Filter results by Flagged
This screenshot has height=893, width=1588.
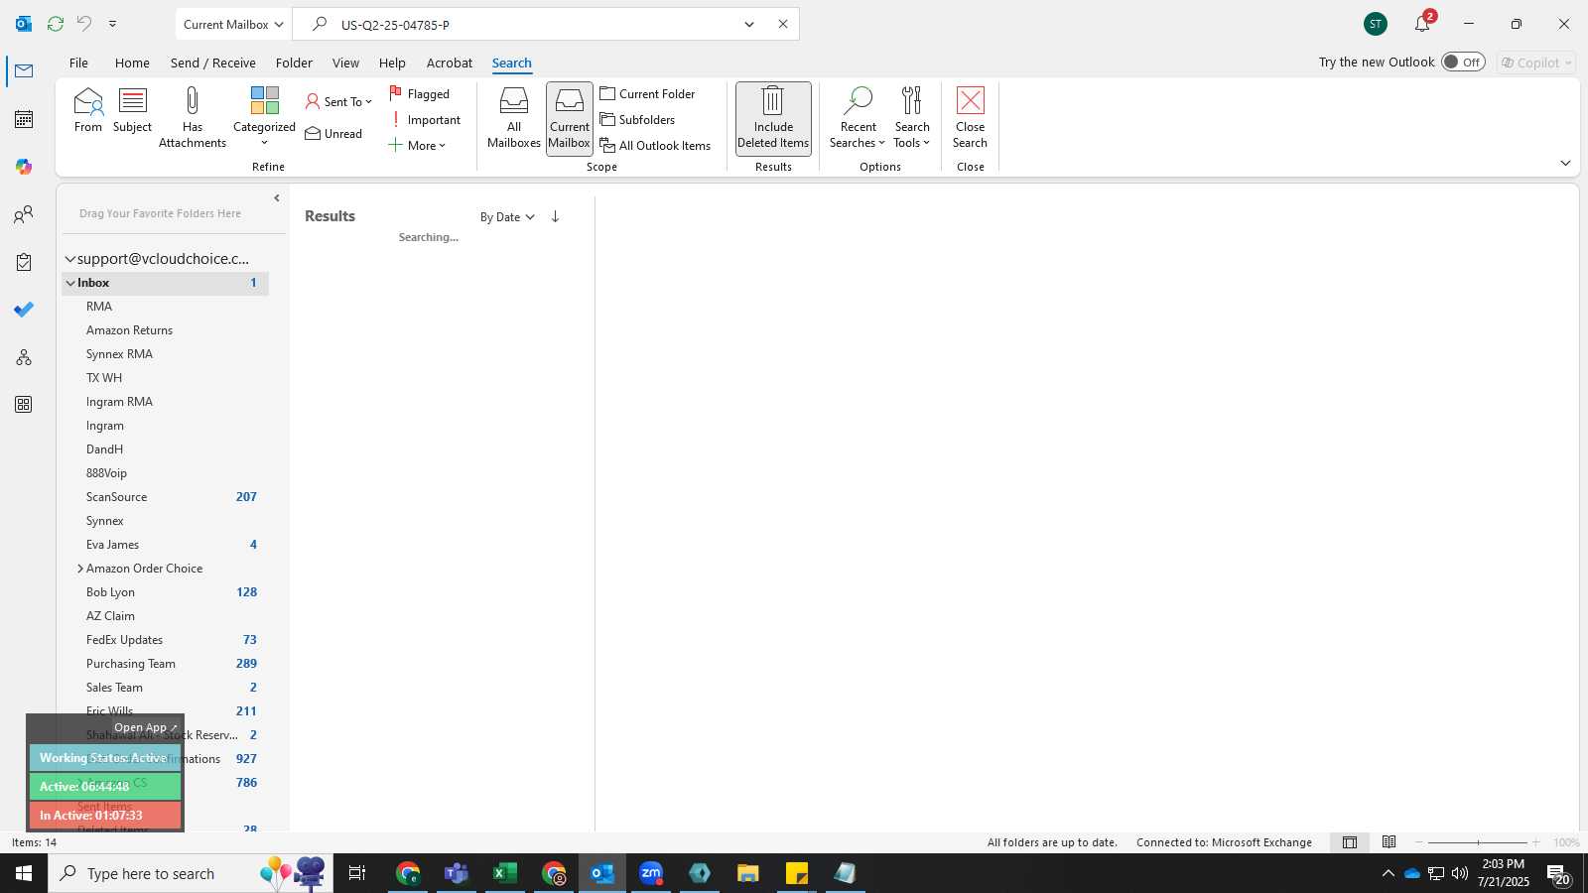point(419,93)
